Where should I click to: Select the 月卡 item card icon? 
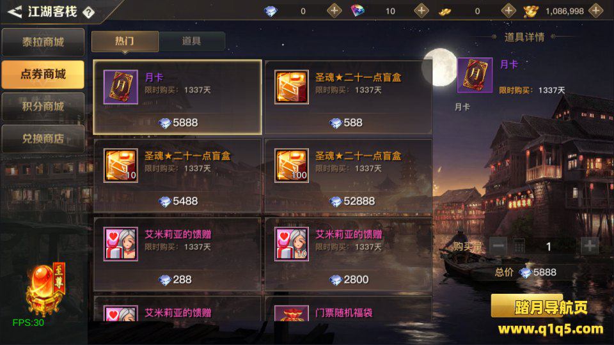pos(121,87)
